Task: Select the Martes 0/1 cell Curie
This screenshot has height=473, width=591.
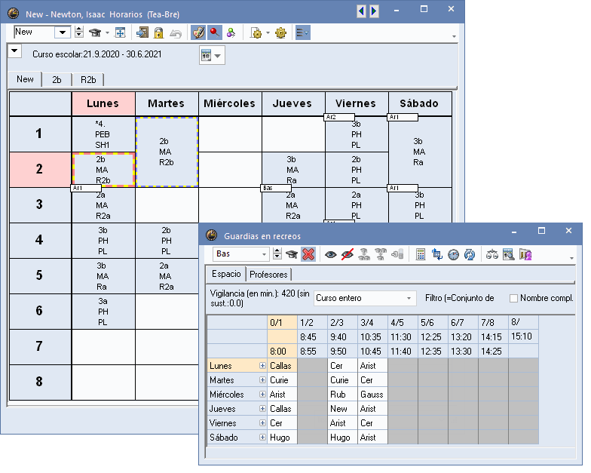Action: [282, 380]
